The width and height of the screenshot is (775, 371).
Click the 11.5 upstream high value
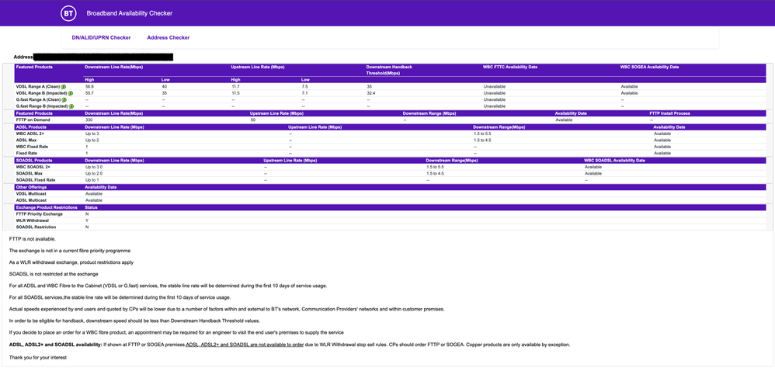235,93
